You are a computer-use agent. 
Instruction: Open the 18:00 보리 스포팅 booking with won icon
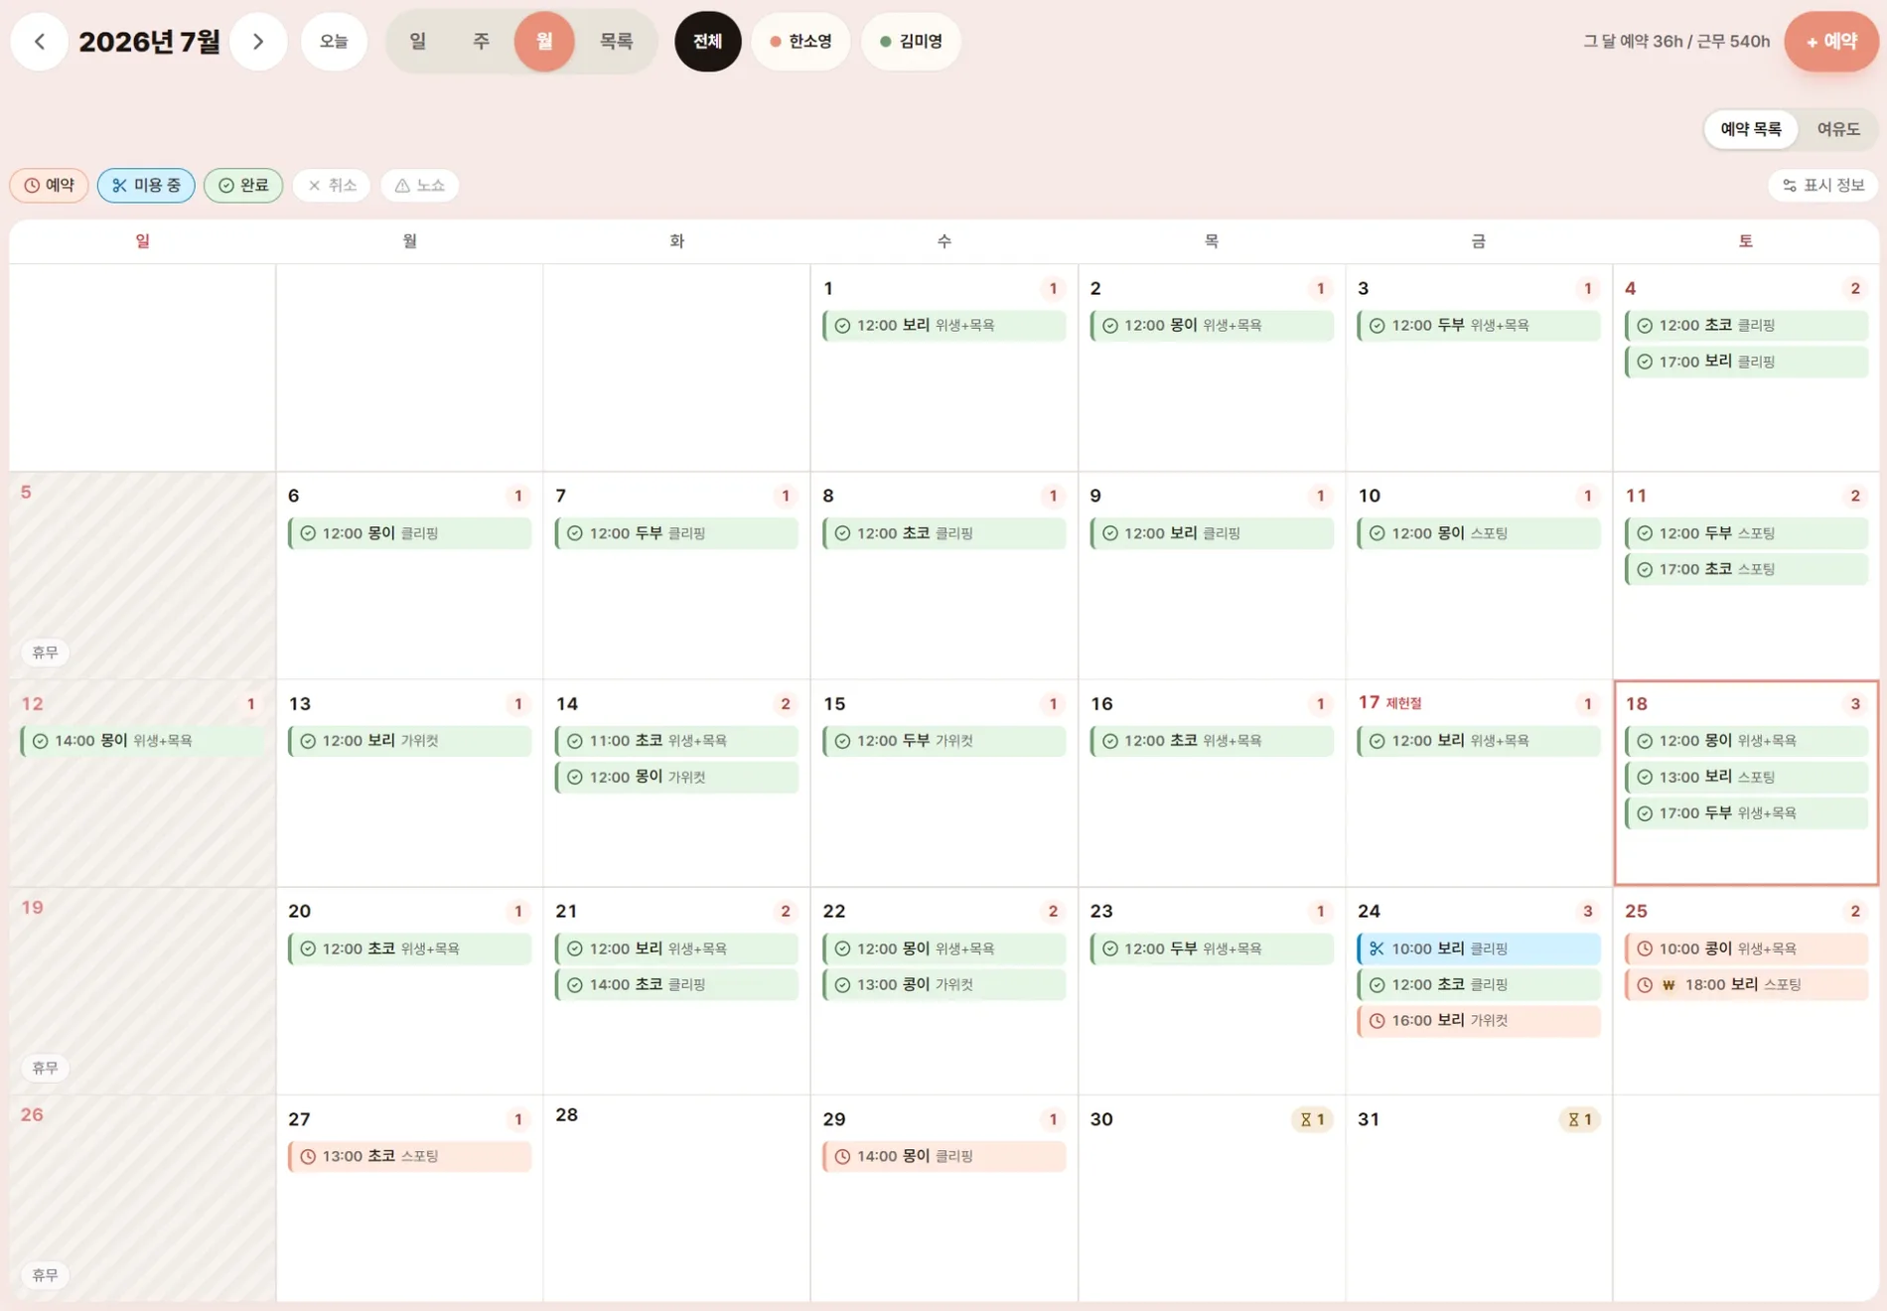click(x=1746, y=984)
